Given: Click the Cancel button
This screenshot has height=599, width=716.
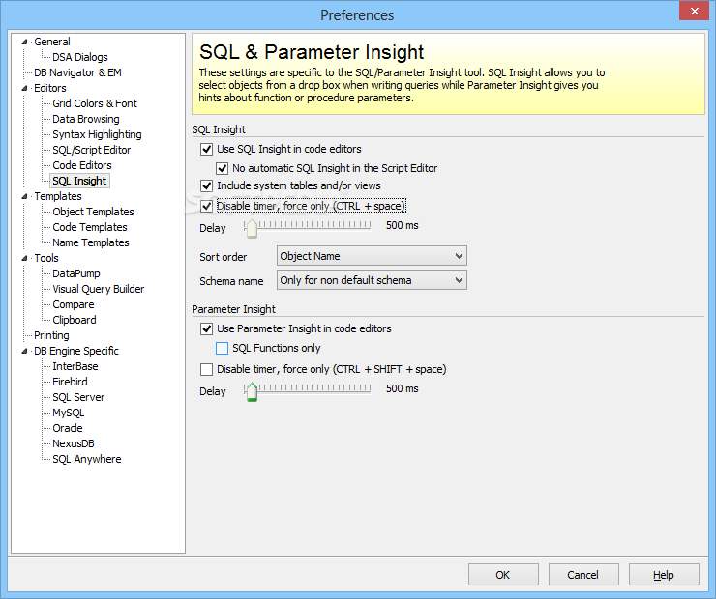Looking at the screenshot, I should tap(583, 575).
